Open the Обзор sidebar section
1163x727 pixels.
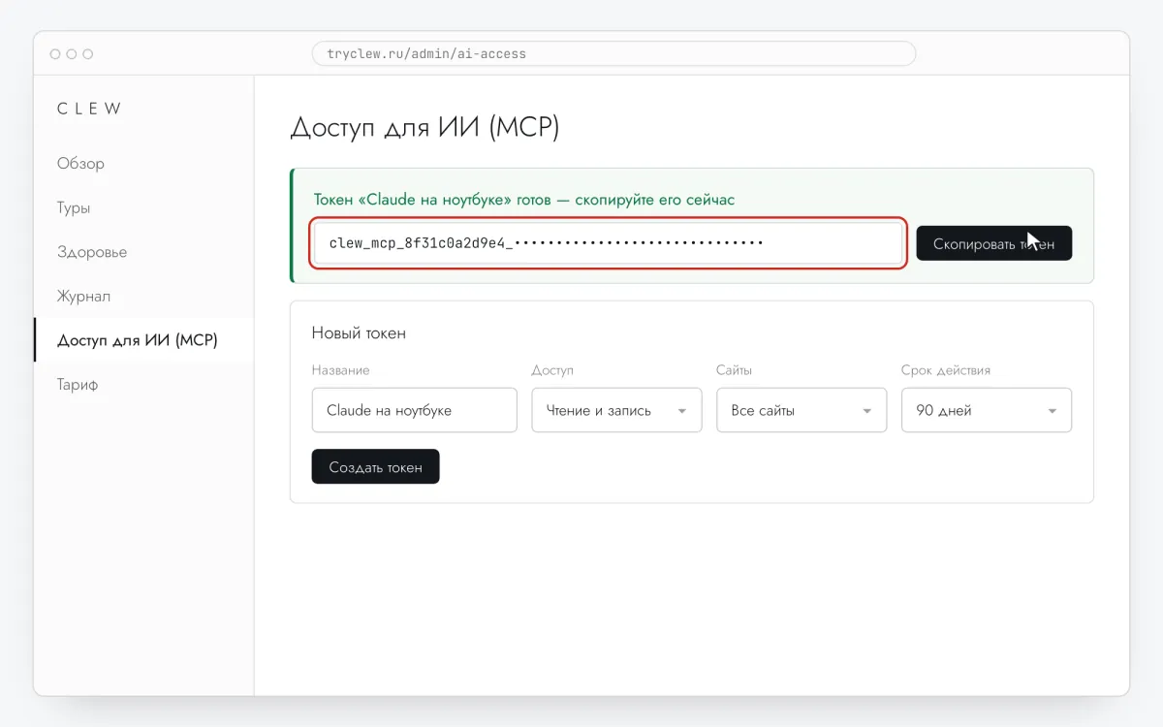coord(143,163)
